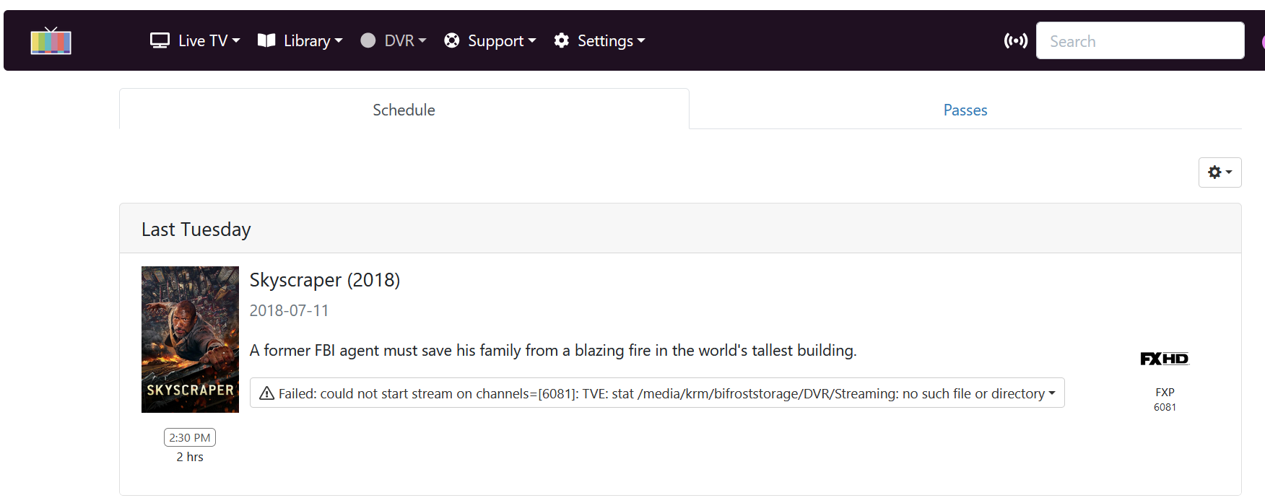Click the Live TV monitor icon
Image resolution: width=1265 pixels, height=503 pixels.
[x=160, y=40]
